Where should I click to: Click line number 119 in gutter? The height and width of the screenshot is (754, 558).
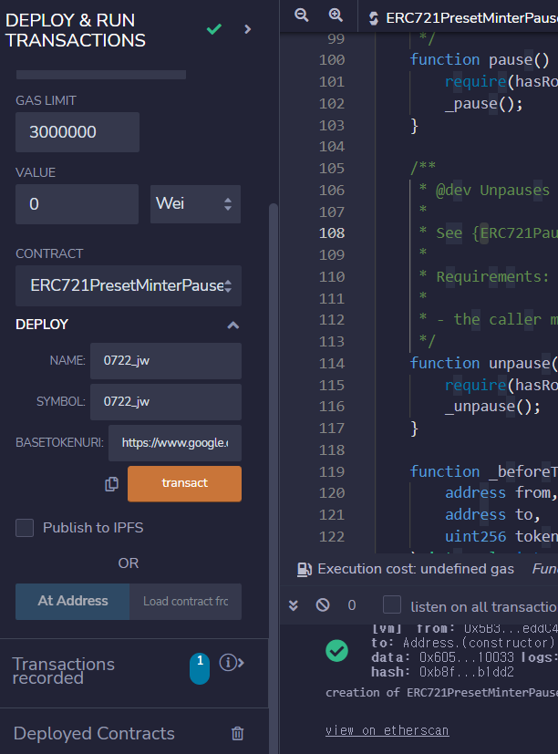[x=332, y=471]
